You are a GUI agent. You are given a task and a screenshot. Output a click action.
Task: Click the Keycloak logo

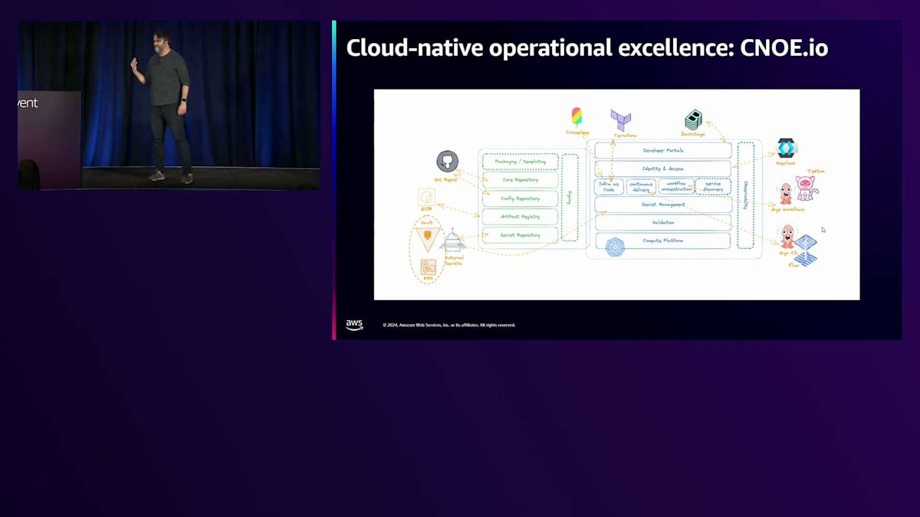click(x=787, y=149)
